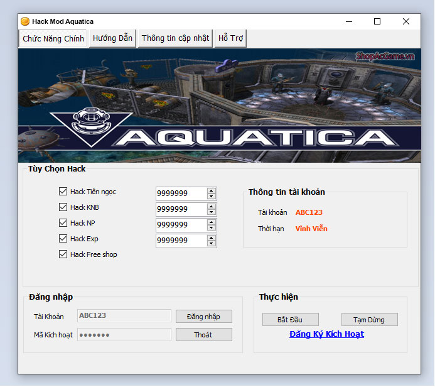Click the Hack Mod Aquatica coin icon

25,21
